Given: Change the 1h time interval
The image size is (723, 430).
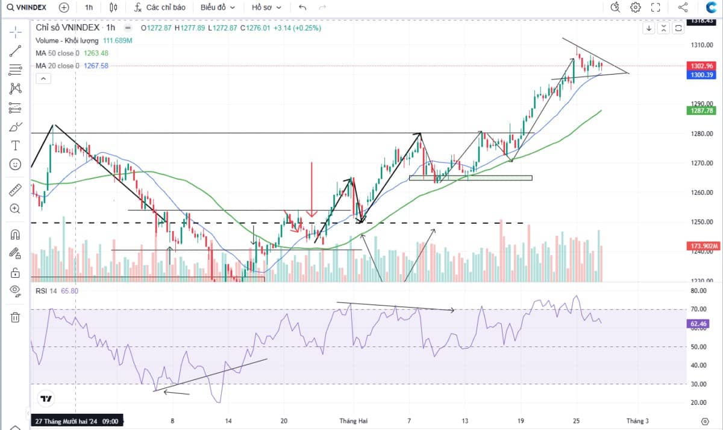Looking at the screenshot, I should tap(89, 7).
